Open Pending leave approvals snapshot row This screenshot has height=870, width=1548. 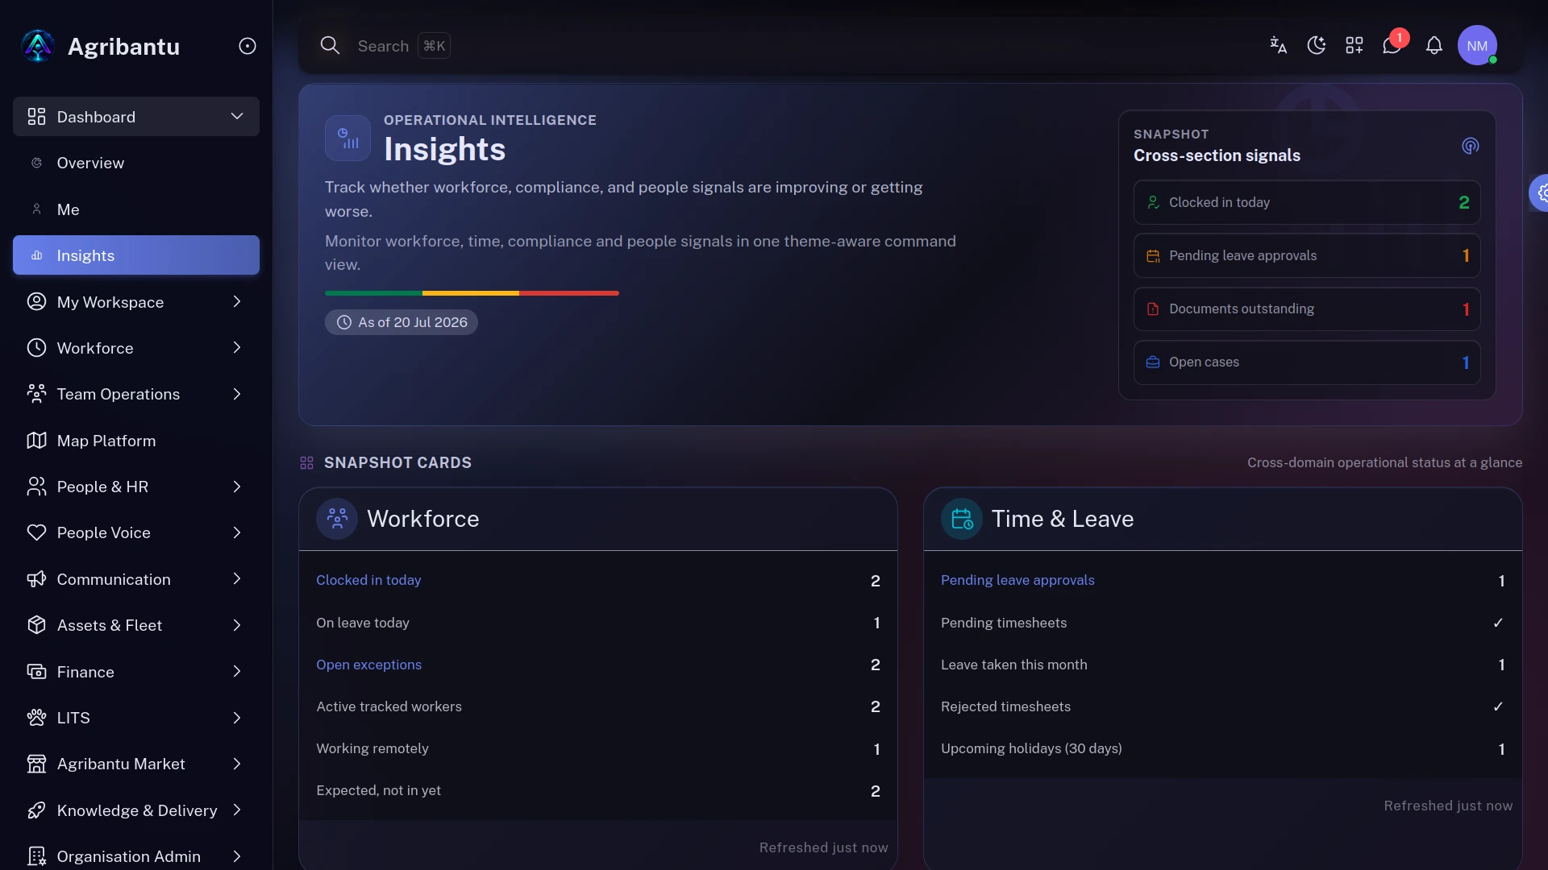[x=1307, y=255]
